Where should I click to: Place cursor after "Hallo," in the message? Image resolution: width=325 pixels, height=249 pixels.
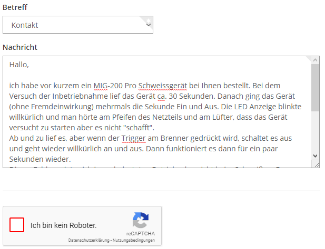[29, 65]
